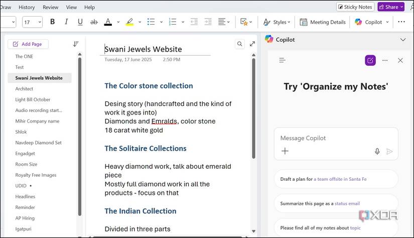Send the Copilot message
This screenshot has width=414, height=238.
[389, 151]
